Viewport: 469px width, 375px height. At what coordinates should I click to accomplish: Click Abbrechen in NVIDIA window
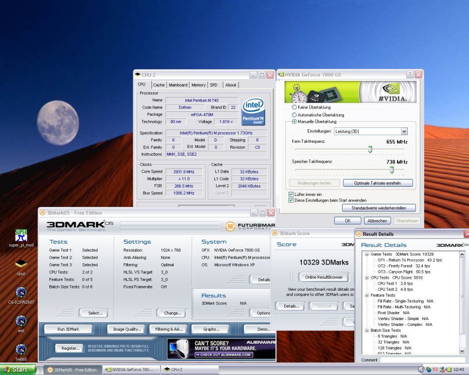(x=377, y=221)
